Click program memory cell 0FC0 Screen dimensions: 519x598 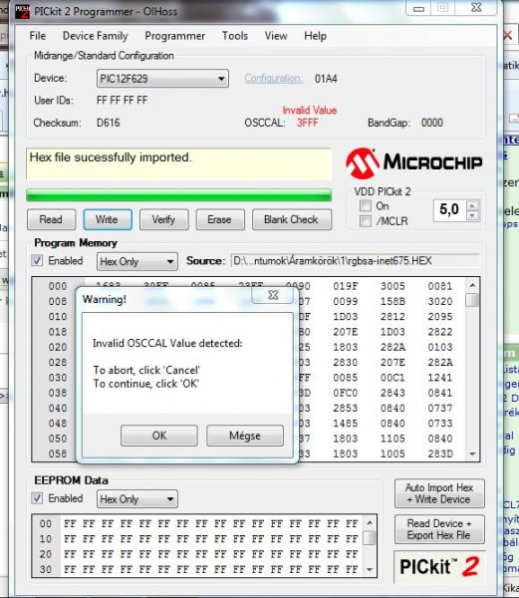click(346, 393)
